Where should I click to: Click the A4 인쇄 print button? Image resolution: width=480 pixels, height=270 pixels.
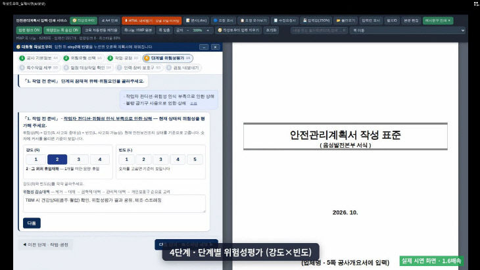(109, 20)
